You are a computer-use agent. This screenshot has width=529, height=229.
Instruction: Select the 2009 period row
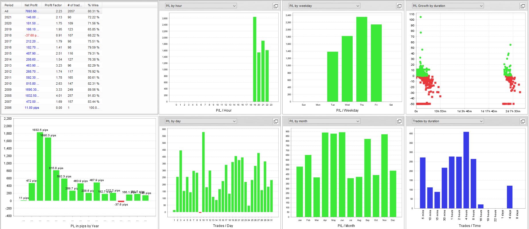pyautogui.click(x=52, y=90)
